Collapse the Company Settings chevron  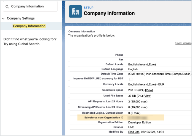[3, 18]
